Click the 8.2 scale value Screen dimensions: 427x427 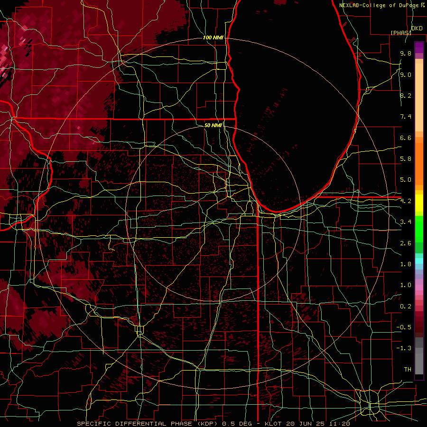pos(406,95)
